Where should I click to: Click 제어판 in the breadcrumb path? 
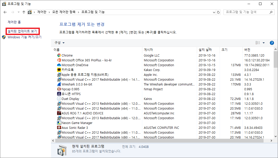[x=42, y=12]
